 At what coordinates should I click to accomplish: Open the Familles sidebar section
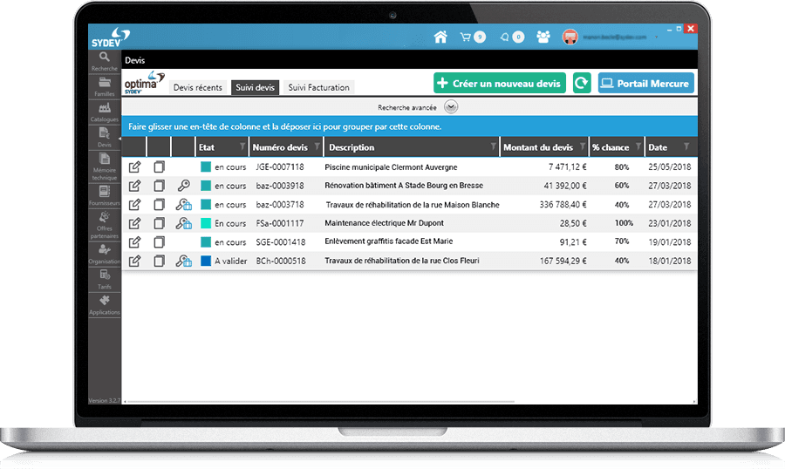point(104,87)
